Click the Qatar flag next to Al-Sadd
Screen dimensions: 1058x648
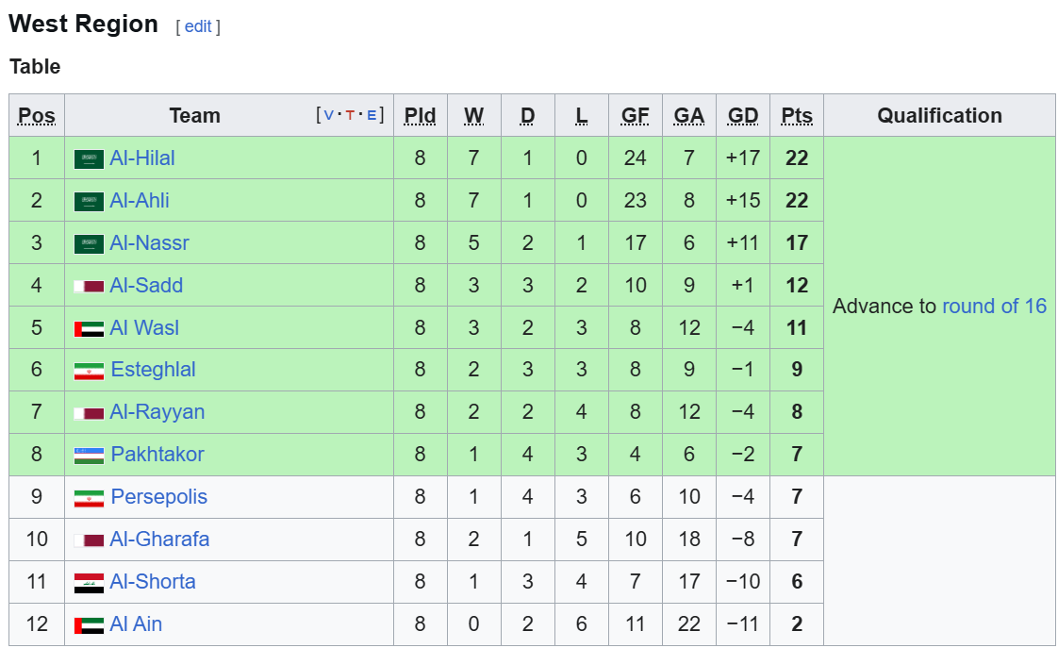pos(89,286)
